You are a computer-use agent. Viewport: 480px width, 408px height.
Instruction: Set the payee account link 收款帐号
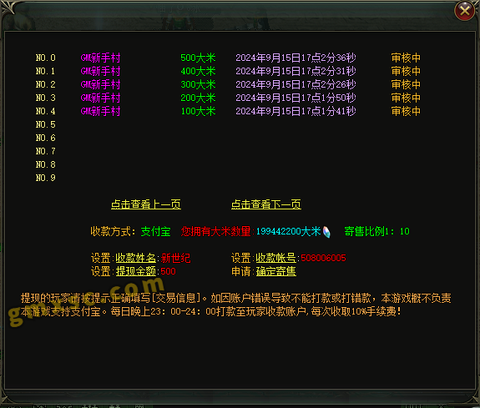pyautogui.click(x=275, y=258)
